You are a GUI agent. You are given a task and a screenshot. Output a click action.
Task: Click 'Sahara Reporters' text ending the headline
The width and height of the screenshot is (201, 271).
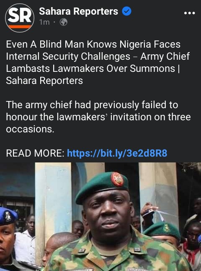coord(44,81)
